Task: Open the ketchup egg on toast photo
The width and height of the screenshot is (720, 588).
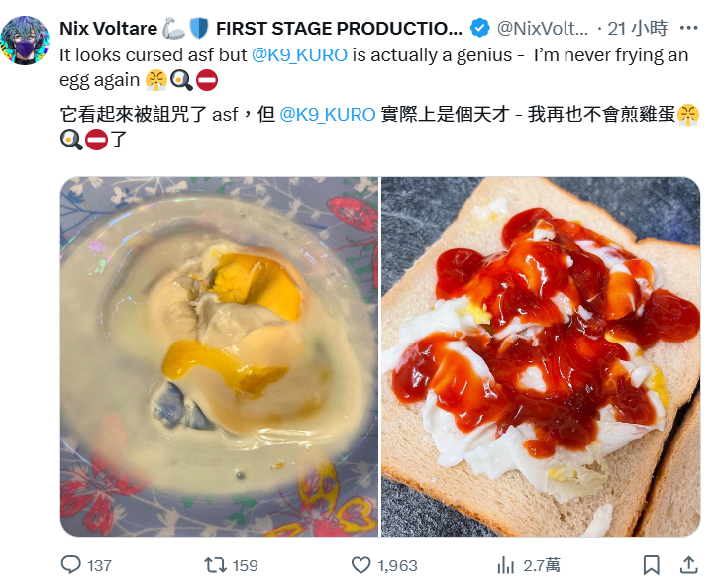Action: [541, 356]
